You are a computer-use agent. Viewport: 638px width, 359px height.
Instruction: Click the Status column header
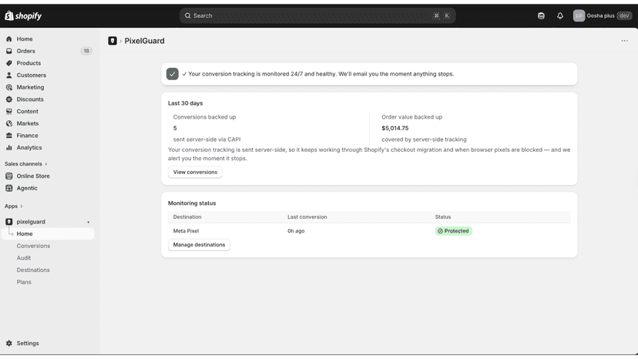tap(443, 217)
